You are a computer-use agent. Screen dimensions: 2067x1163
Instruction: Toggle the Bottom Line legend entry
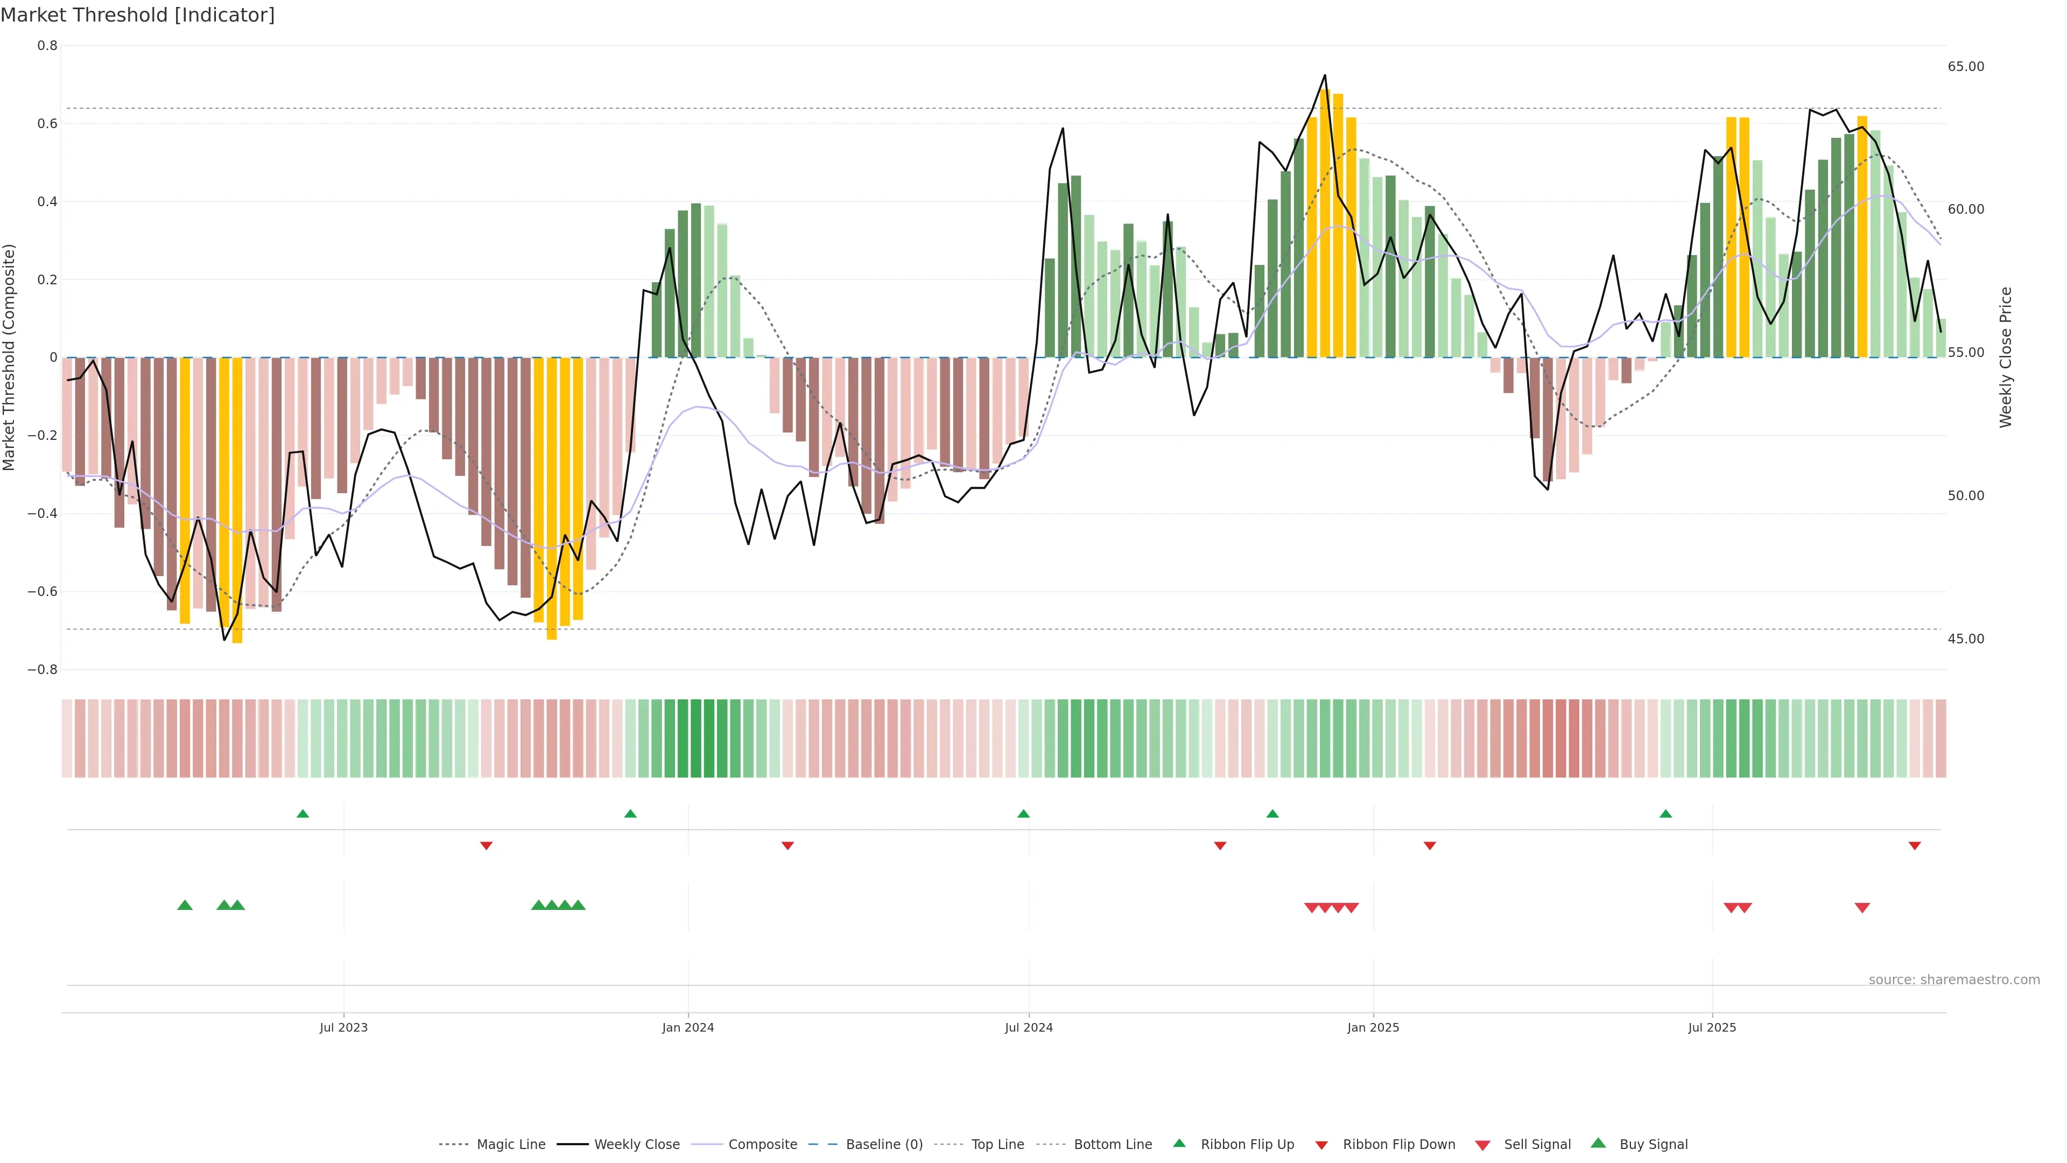click(1112, 1145)
